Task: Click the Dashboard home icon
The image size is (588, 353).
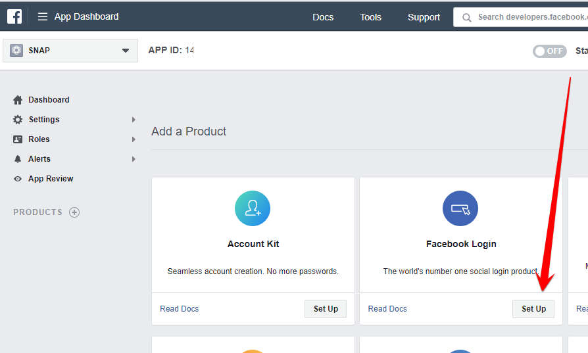Action: (x=18, y=100)
